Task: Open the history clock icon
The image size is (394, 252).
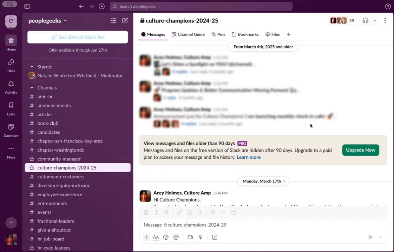Action: tap(101, 6)
